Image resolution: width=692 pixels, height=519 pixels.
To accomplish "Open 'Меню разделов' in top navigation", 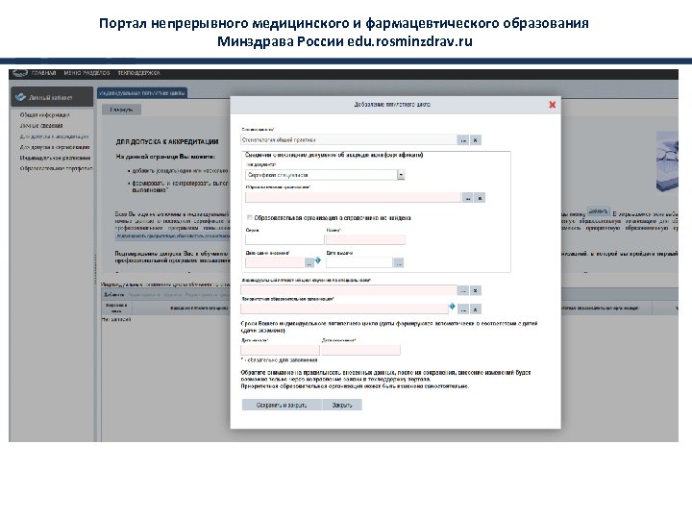I will click(86, 73).
